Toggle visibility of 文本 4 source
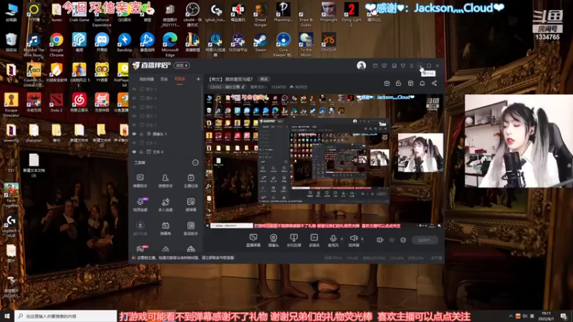 tap(134, 152)
